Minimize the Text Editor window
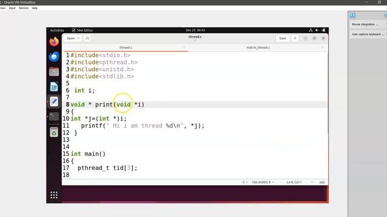 coord(305,39)
